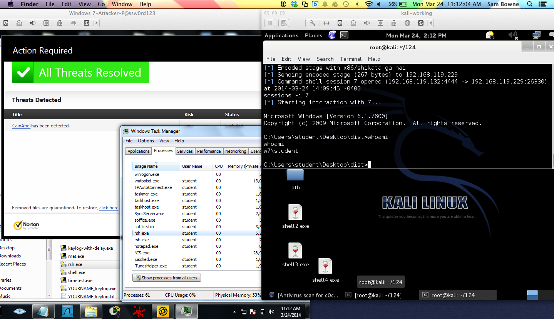Open the Mac Window menu
Viewport: 554px width, 319px height.
(x=122, y=4)
